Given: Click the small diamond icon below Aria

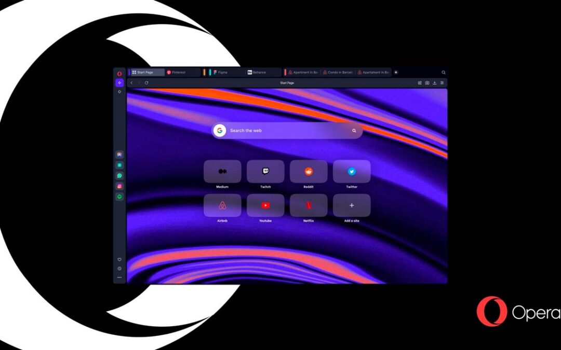Looking at the screenshot, I should [119, 92].
